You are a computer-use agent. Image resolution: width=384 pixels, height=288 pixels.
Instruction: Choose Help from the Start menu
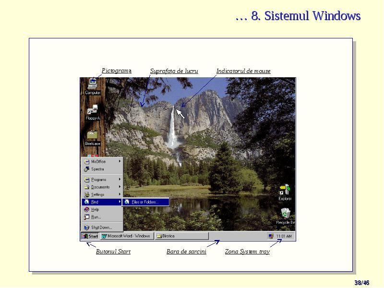click(102, 209)
